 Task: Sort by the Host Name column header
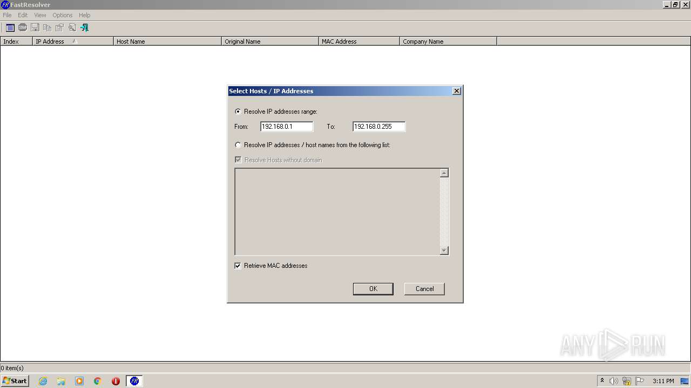click(x=167, y=41)
